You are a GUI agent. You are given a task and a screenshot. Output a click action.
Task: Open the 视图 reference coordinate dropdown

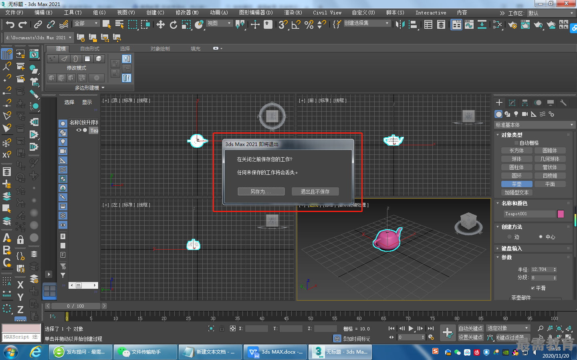tap(220, 23)
